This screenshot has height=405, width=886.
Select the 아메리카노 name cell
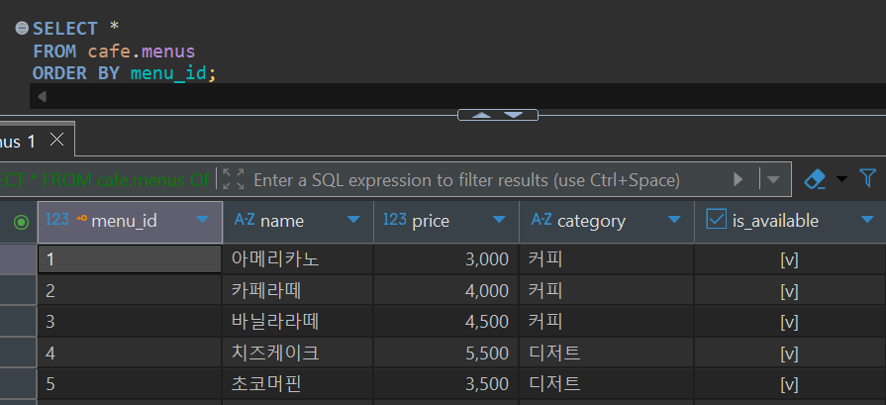coord(298,259)
